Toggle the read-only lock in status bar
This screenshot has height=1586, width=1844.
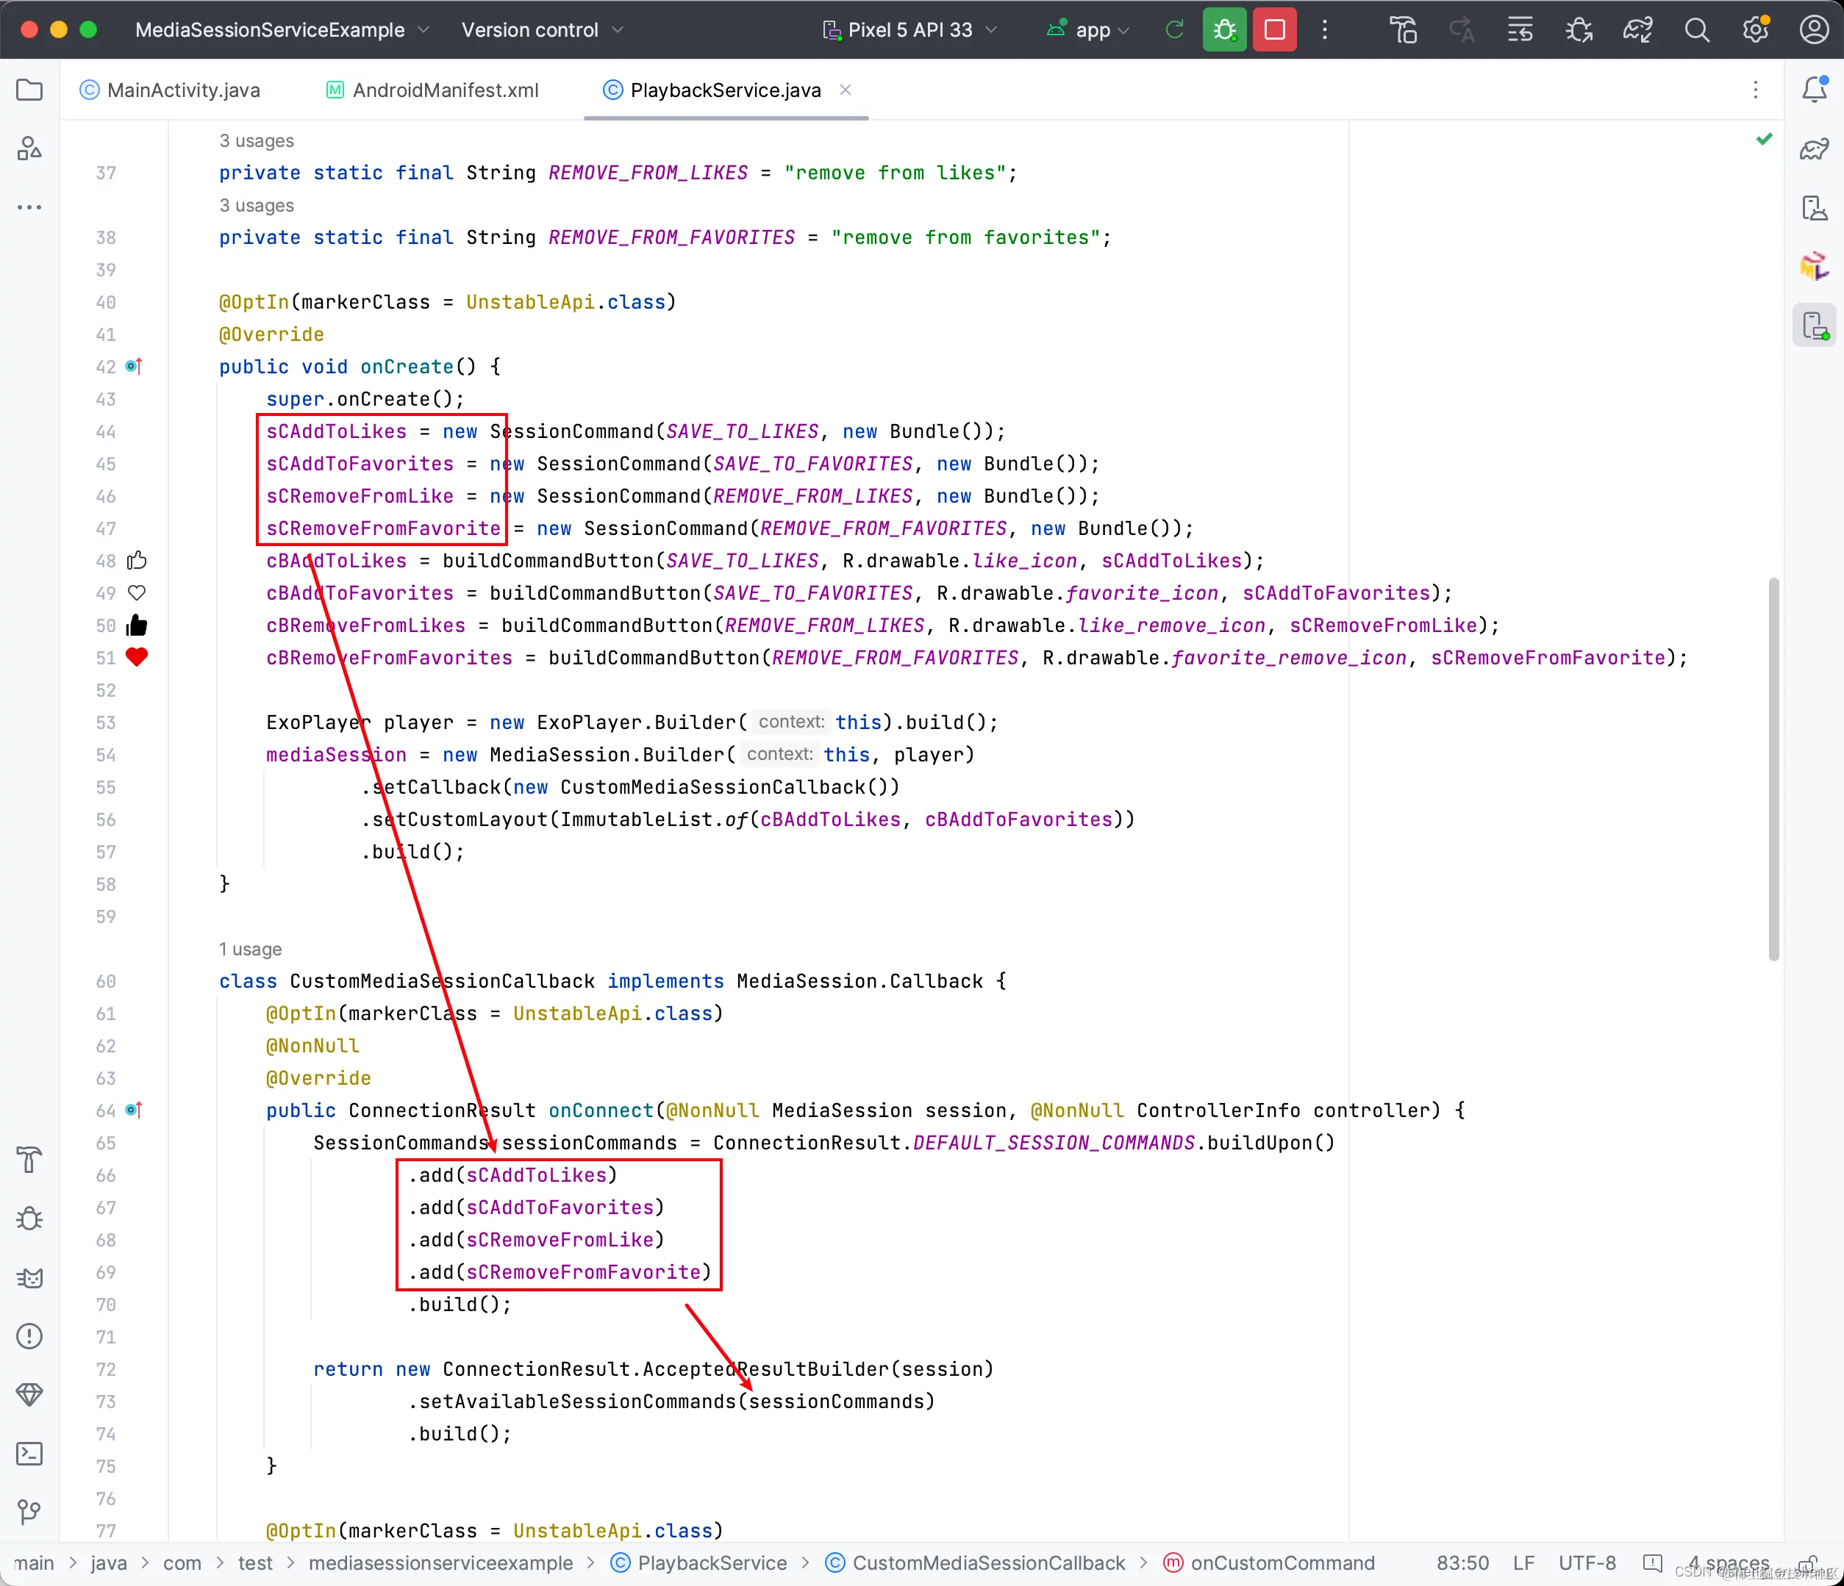[1807, 1563]
